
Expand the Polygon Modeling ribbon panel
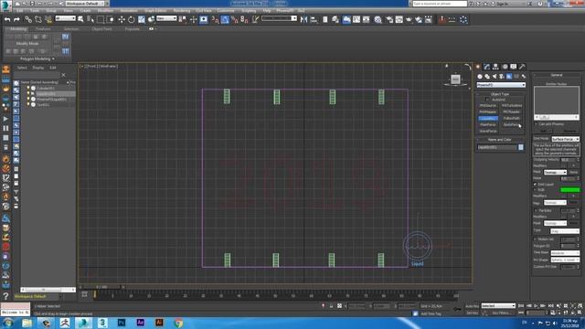37,58
